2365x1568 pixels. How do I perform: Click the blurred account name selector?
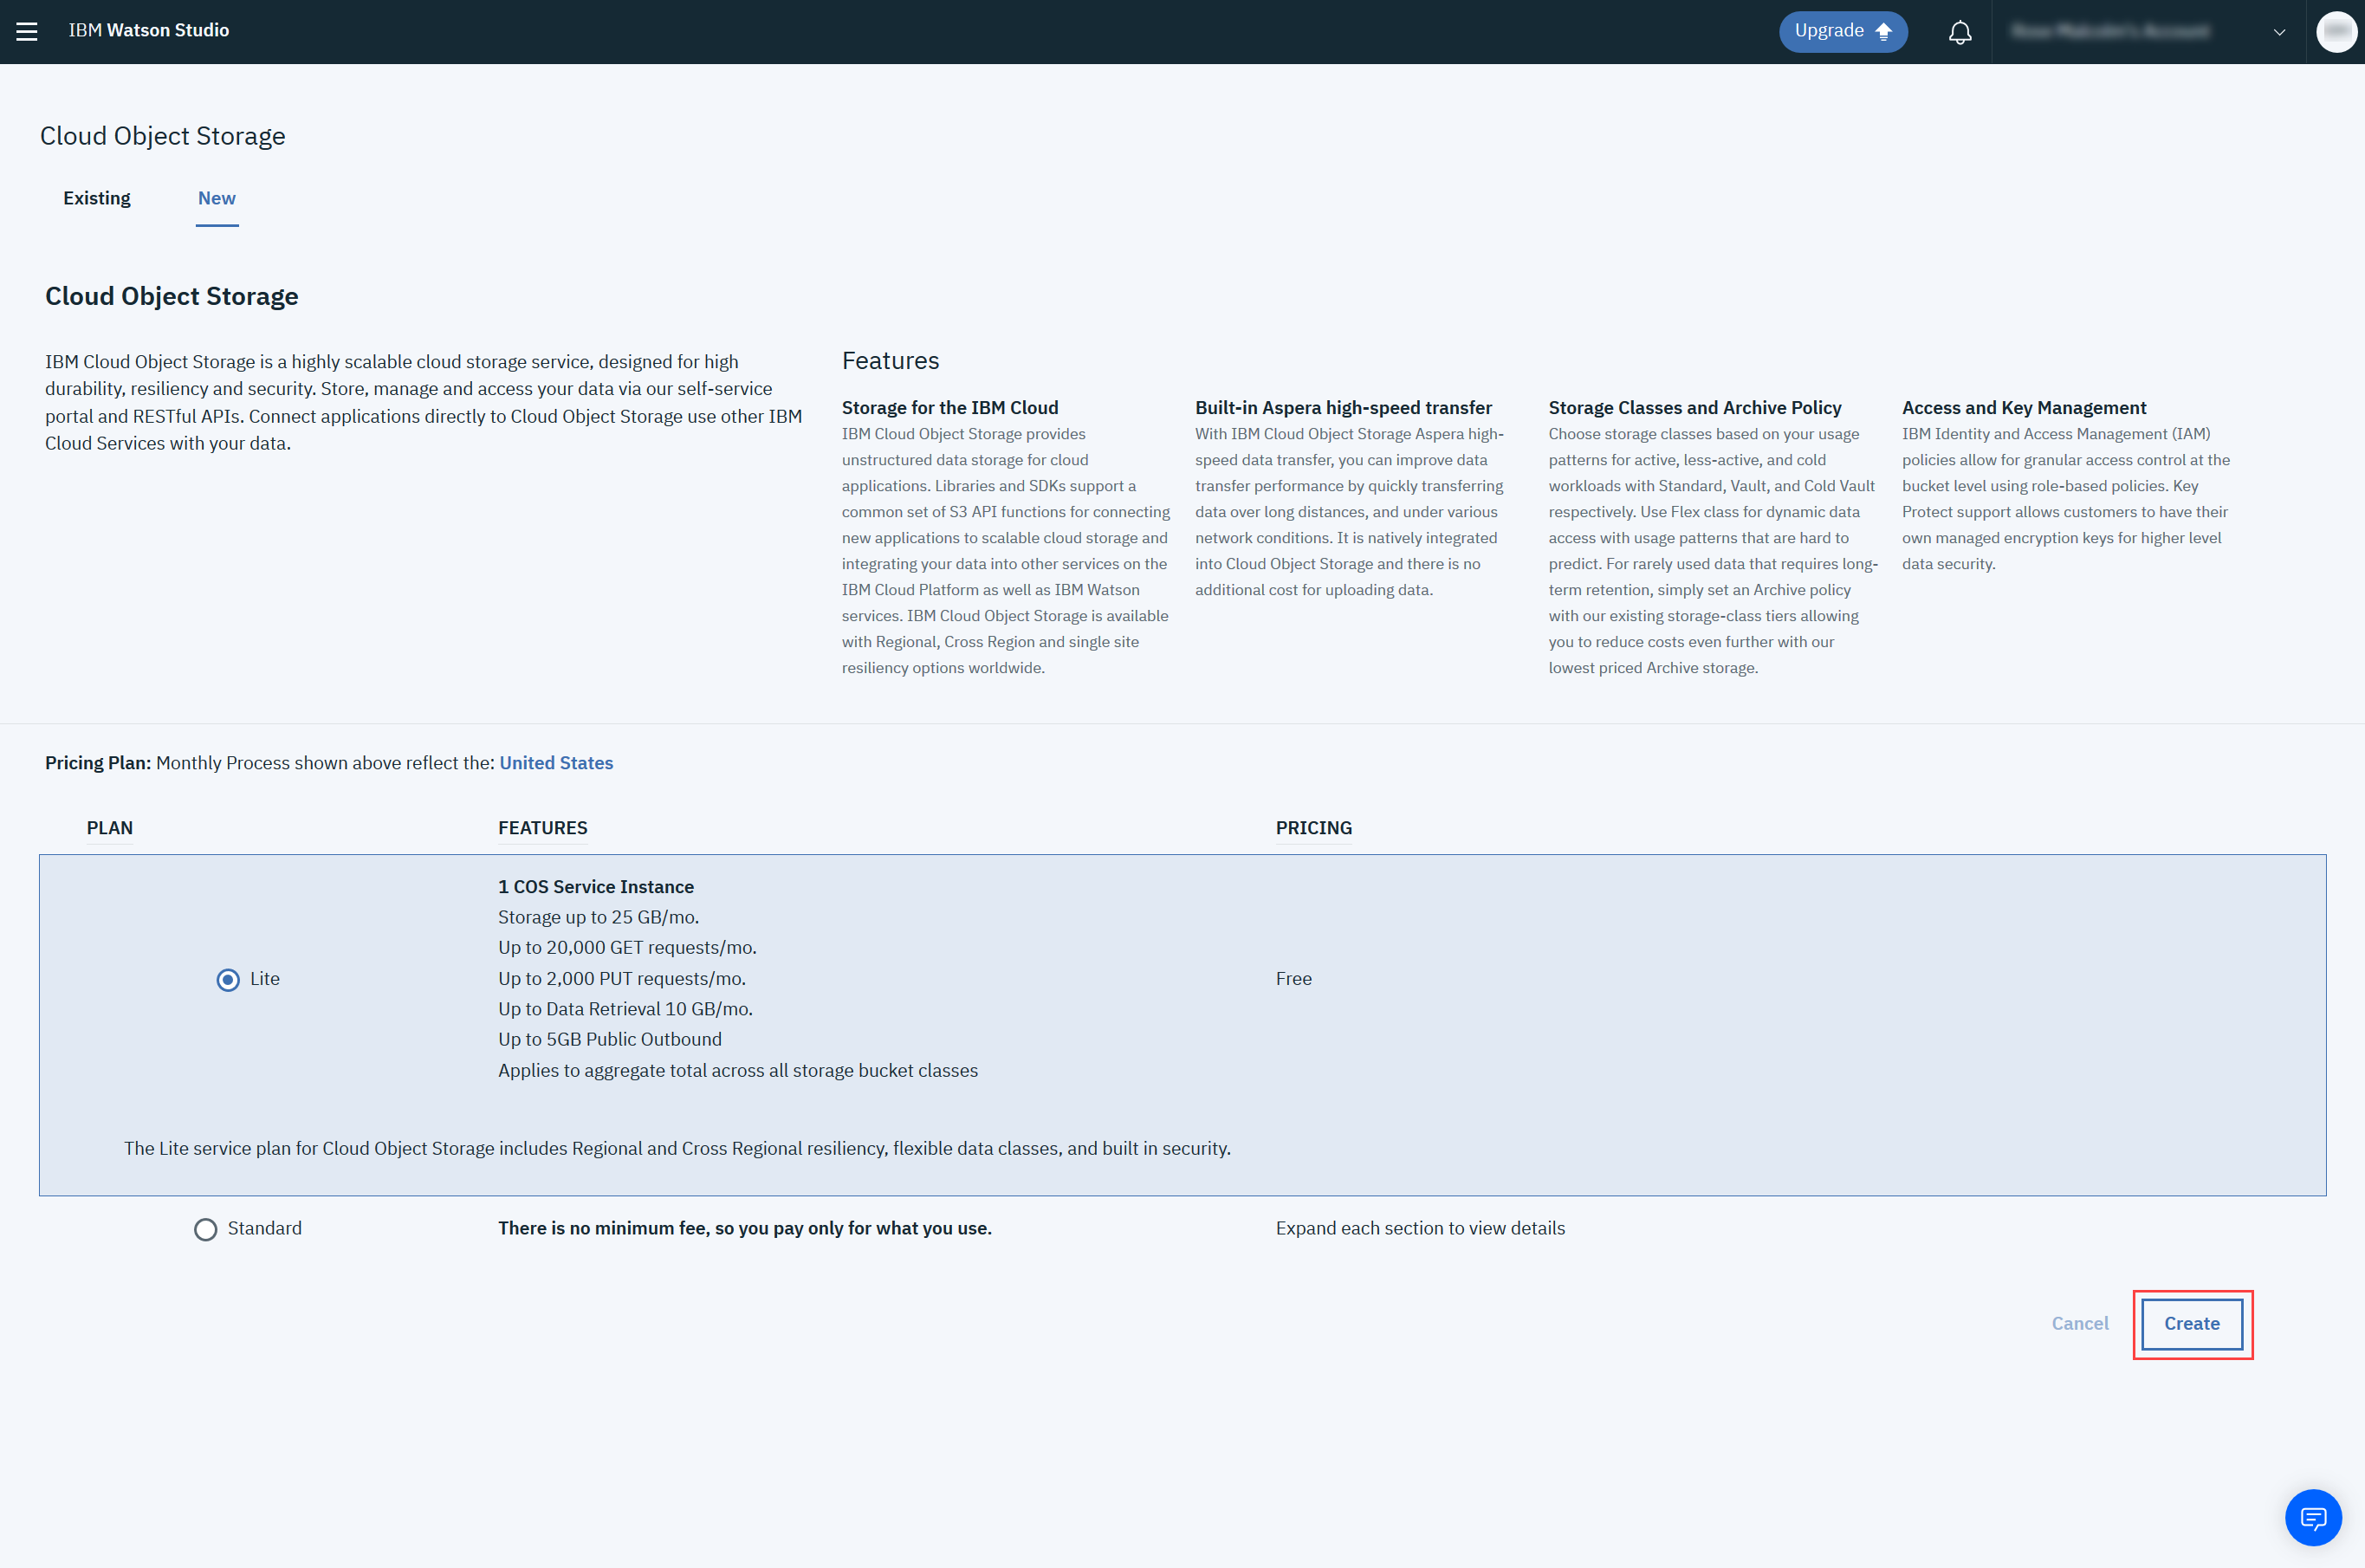[2110, 32]
